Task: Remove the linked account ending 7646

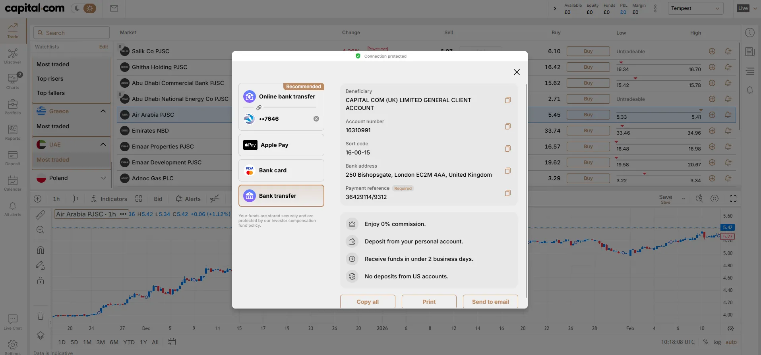Action: click(316, 119)
